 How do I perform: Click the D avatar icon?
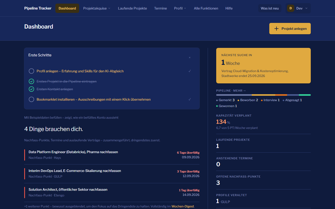point(291,8)
